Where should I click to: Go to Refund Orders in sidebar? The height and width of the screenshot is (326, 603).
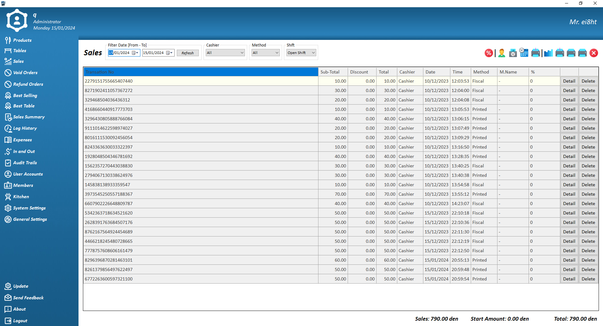[28, 84]
